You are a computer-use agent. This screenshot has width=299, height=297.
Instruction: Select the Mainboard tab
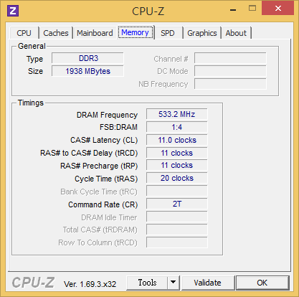pos(95,33)
